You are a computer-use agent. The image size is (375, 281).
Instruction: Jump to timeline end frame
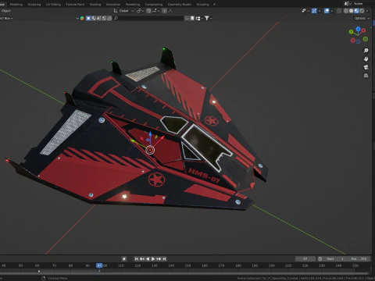tap(164, 259)
